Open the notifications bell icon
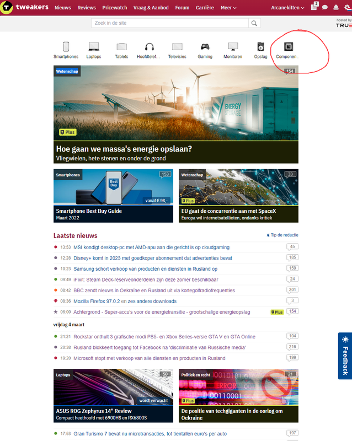The image size is (352, 441). (x=336, y=7)
